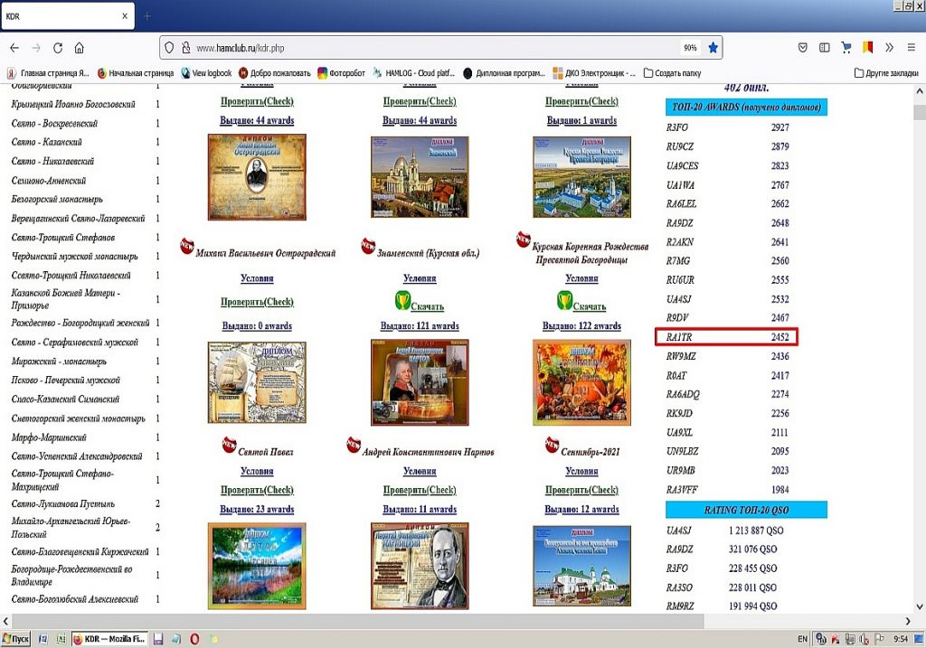The height and width of the screenshot is (648, 926).
Task: Open Условия link under Святой Павел
Action: click(257, 471)
